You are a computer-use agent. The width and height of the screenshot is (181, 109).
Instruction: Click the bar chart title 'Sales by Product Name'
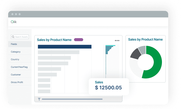pyautogui.click(x=54, y=40)
